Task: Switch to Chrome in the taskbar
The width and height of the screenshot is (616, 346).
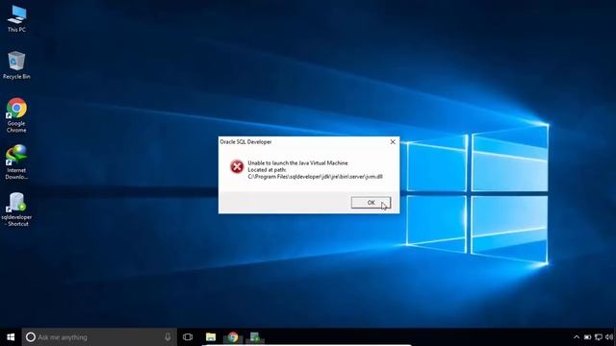Action: [x=233, y=337]
